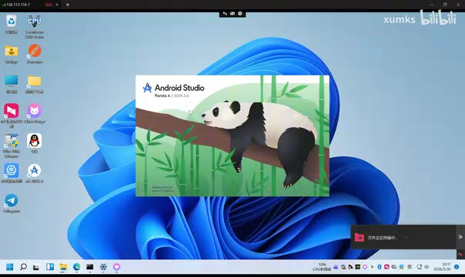465x277 pixels.
Task: Click the QQ penguin tray icon
Action: click(350, 267)
